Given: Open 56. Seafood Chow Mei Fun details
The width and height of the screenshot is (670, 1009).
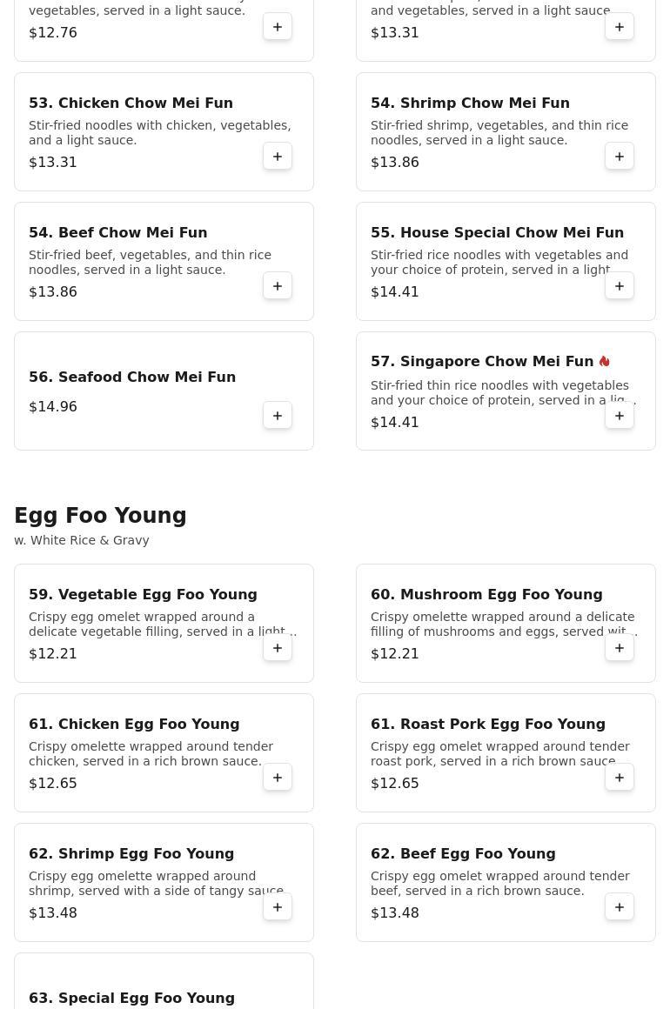Looking at the screenshot, I should click(164, 391).
